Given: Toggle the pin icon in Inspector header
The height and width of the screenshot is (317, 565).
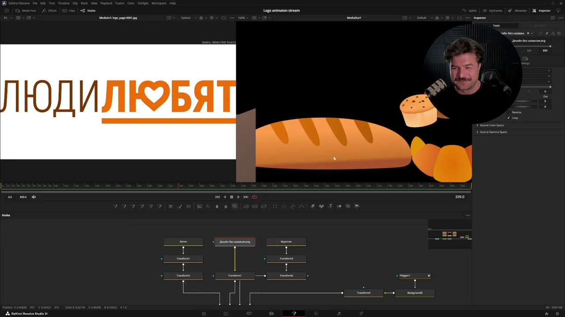Looking at the screenshot, I should 547,33.
